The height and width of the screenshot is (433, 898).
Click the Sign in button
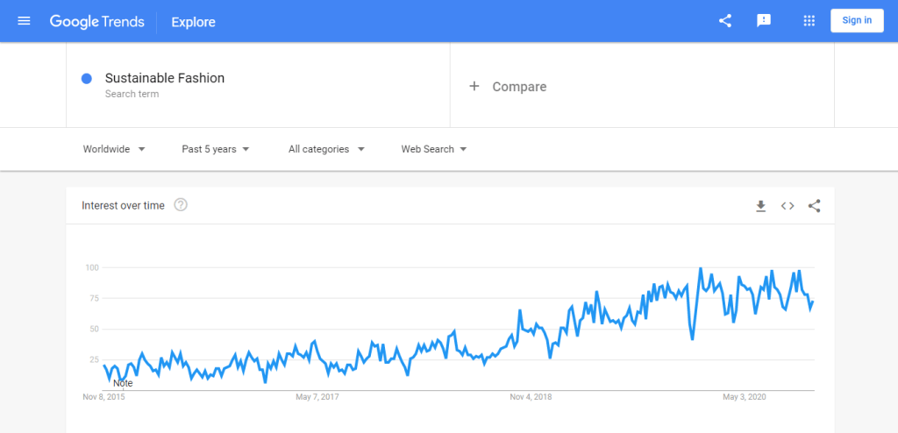click(x=856, y=21)
